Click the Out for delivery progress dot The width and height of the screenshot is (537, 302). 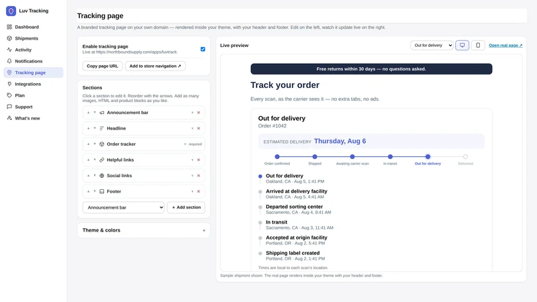(x=428, y=157)
